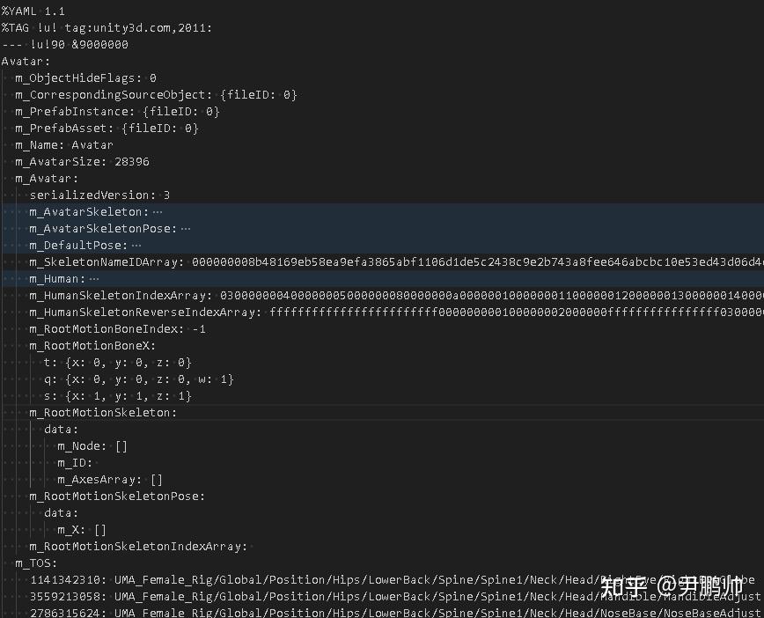Click the m_Node: [] line

92,446
